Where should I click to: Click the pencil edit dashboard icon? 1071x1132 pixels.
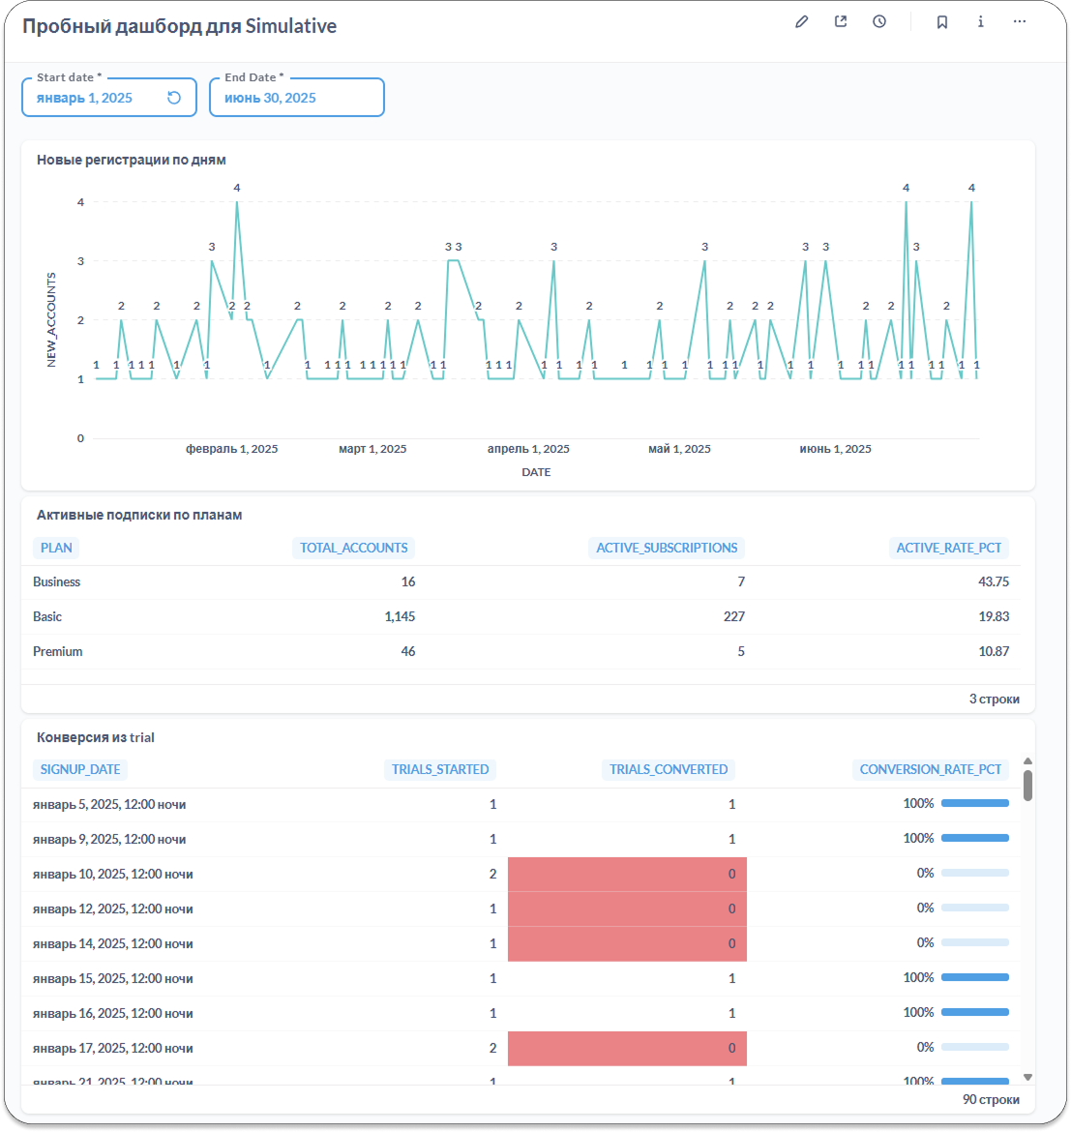click(x=801, y=22)
